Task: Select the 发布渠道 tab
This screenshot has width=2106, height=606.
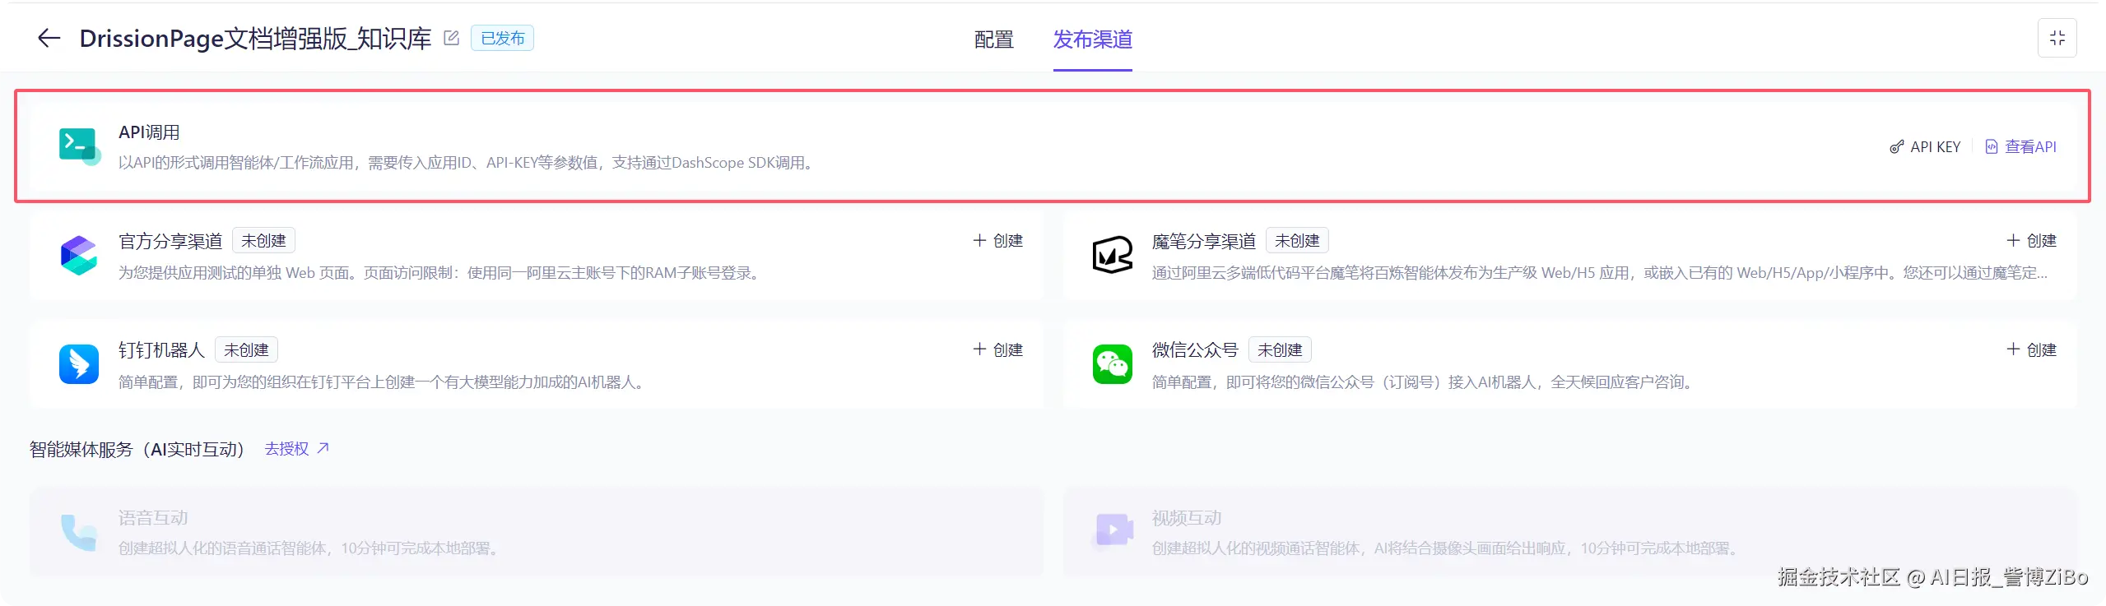Action: pos(1092,39)
